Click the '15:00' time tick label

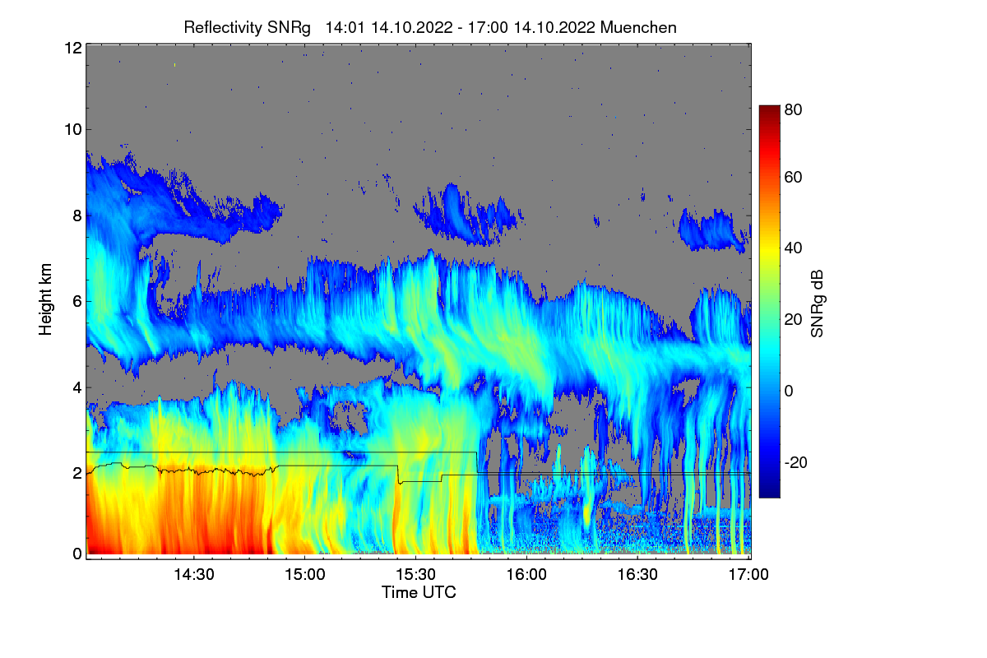point(304,575)
